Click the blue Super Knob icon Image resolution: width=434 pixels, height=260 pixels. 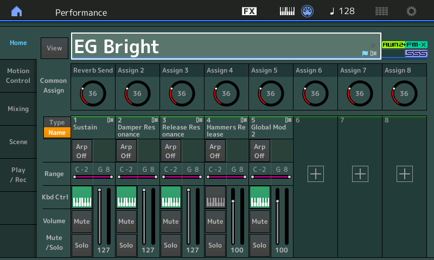coord(307,11)
